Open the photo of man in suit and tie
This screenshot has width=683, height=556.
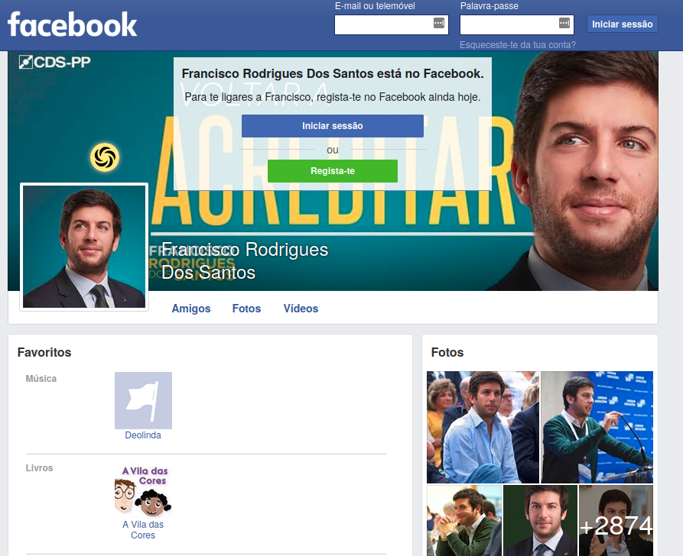click(540, 520)
